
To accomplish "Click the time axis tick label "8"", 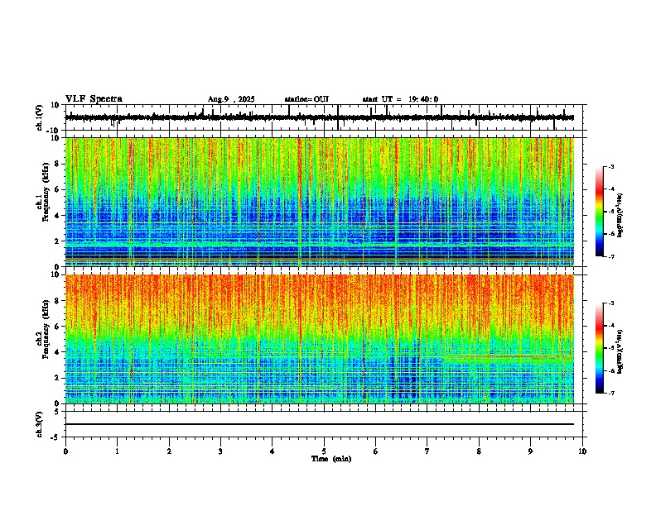I will pos(479,451).
